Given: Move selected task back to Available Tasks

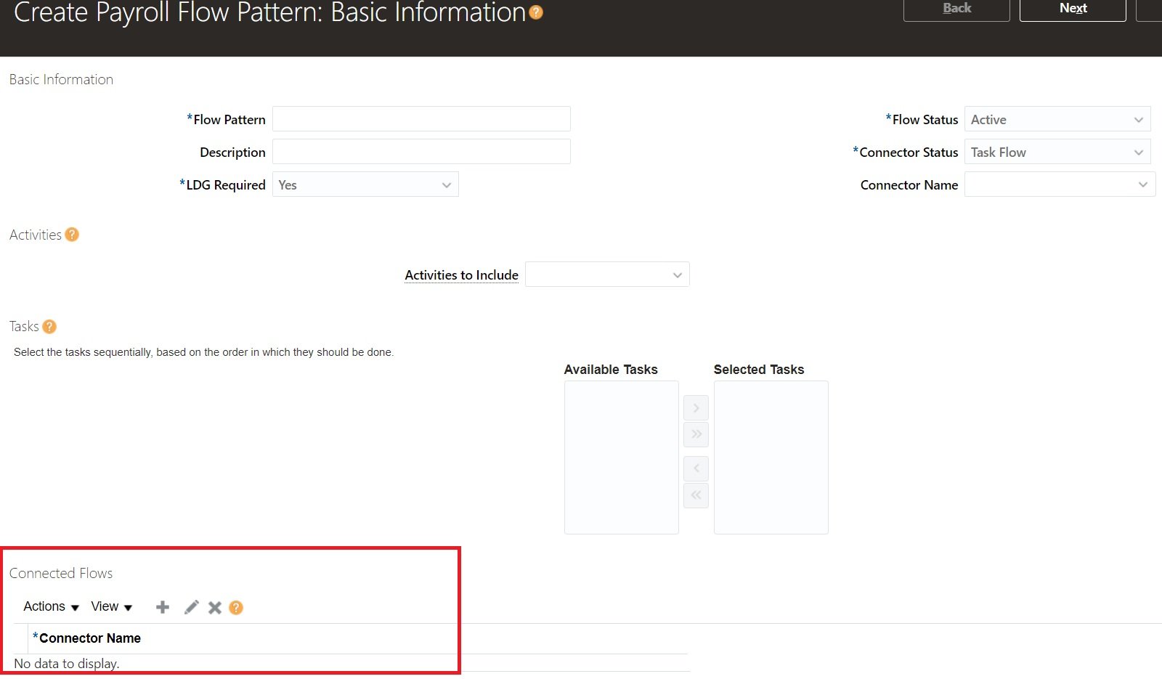Looking at the screenshot, I should (x=695, y=468).
